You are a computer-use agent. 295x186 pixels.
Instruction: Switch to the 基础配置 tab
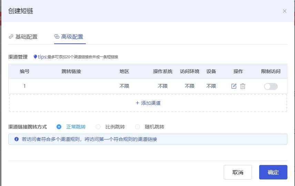tap(23, 37)
